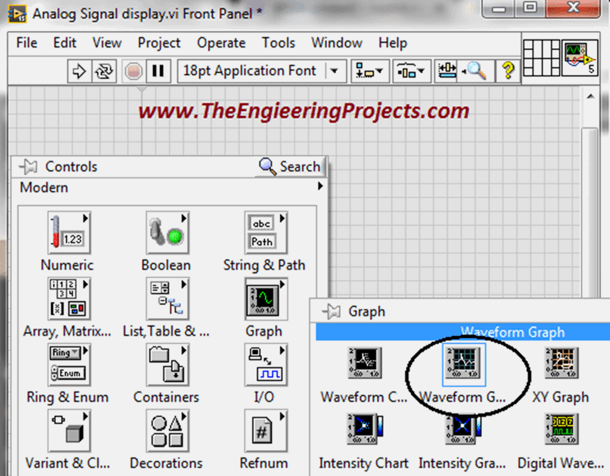Toggle the Pause execution button

tap(157, 70)
